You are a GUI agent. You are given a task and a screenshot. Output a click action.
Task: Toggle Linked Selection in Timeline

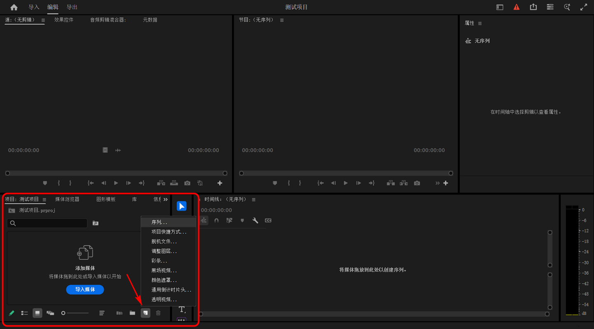coord(229,220)
